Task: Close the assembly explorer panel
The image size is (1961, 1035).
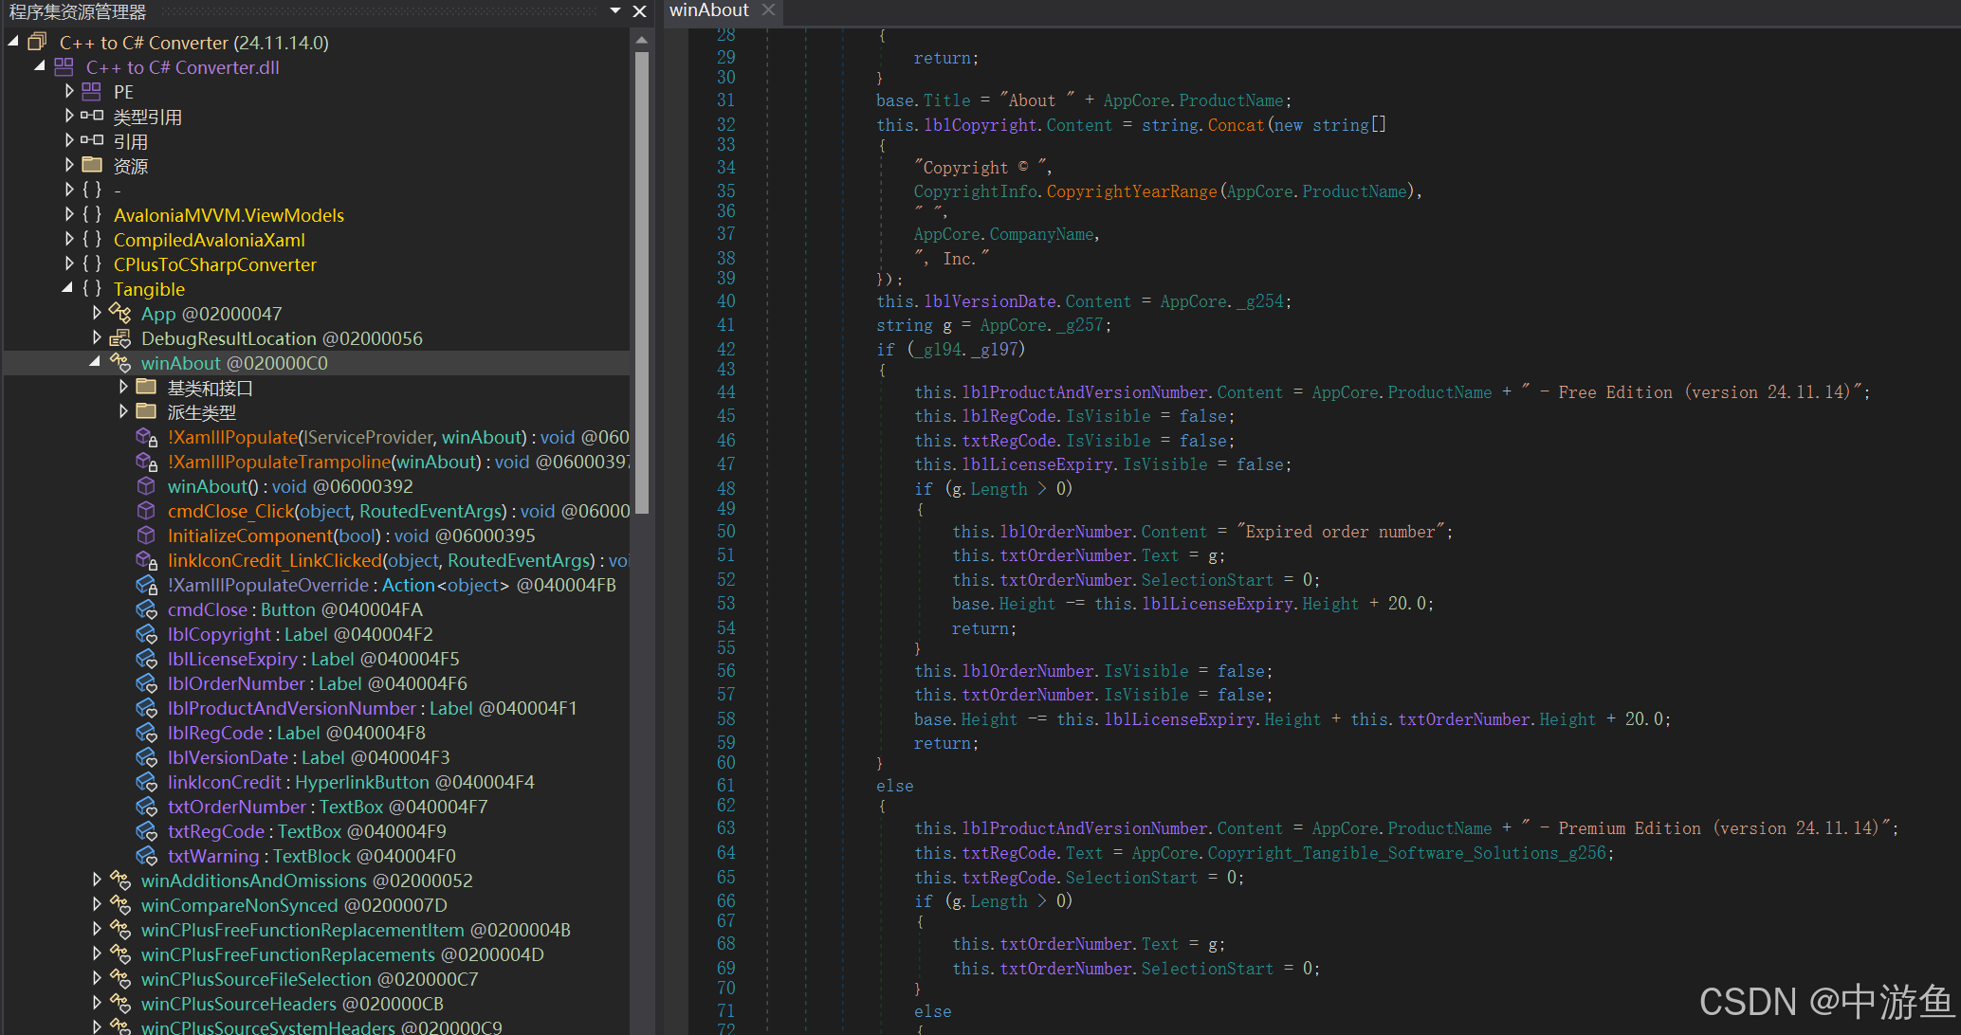Action: point(640,11)
